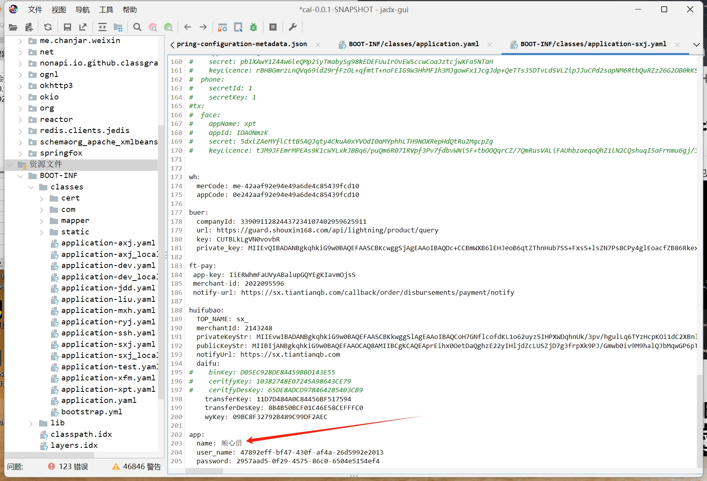Click the open file toolbar icon

13,27
